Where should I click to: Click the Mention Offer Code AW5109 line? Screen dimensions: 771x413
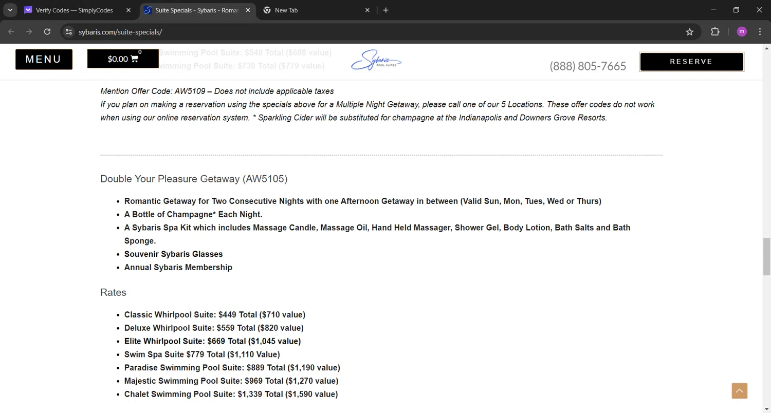click(x=217, y=91)
